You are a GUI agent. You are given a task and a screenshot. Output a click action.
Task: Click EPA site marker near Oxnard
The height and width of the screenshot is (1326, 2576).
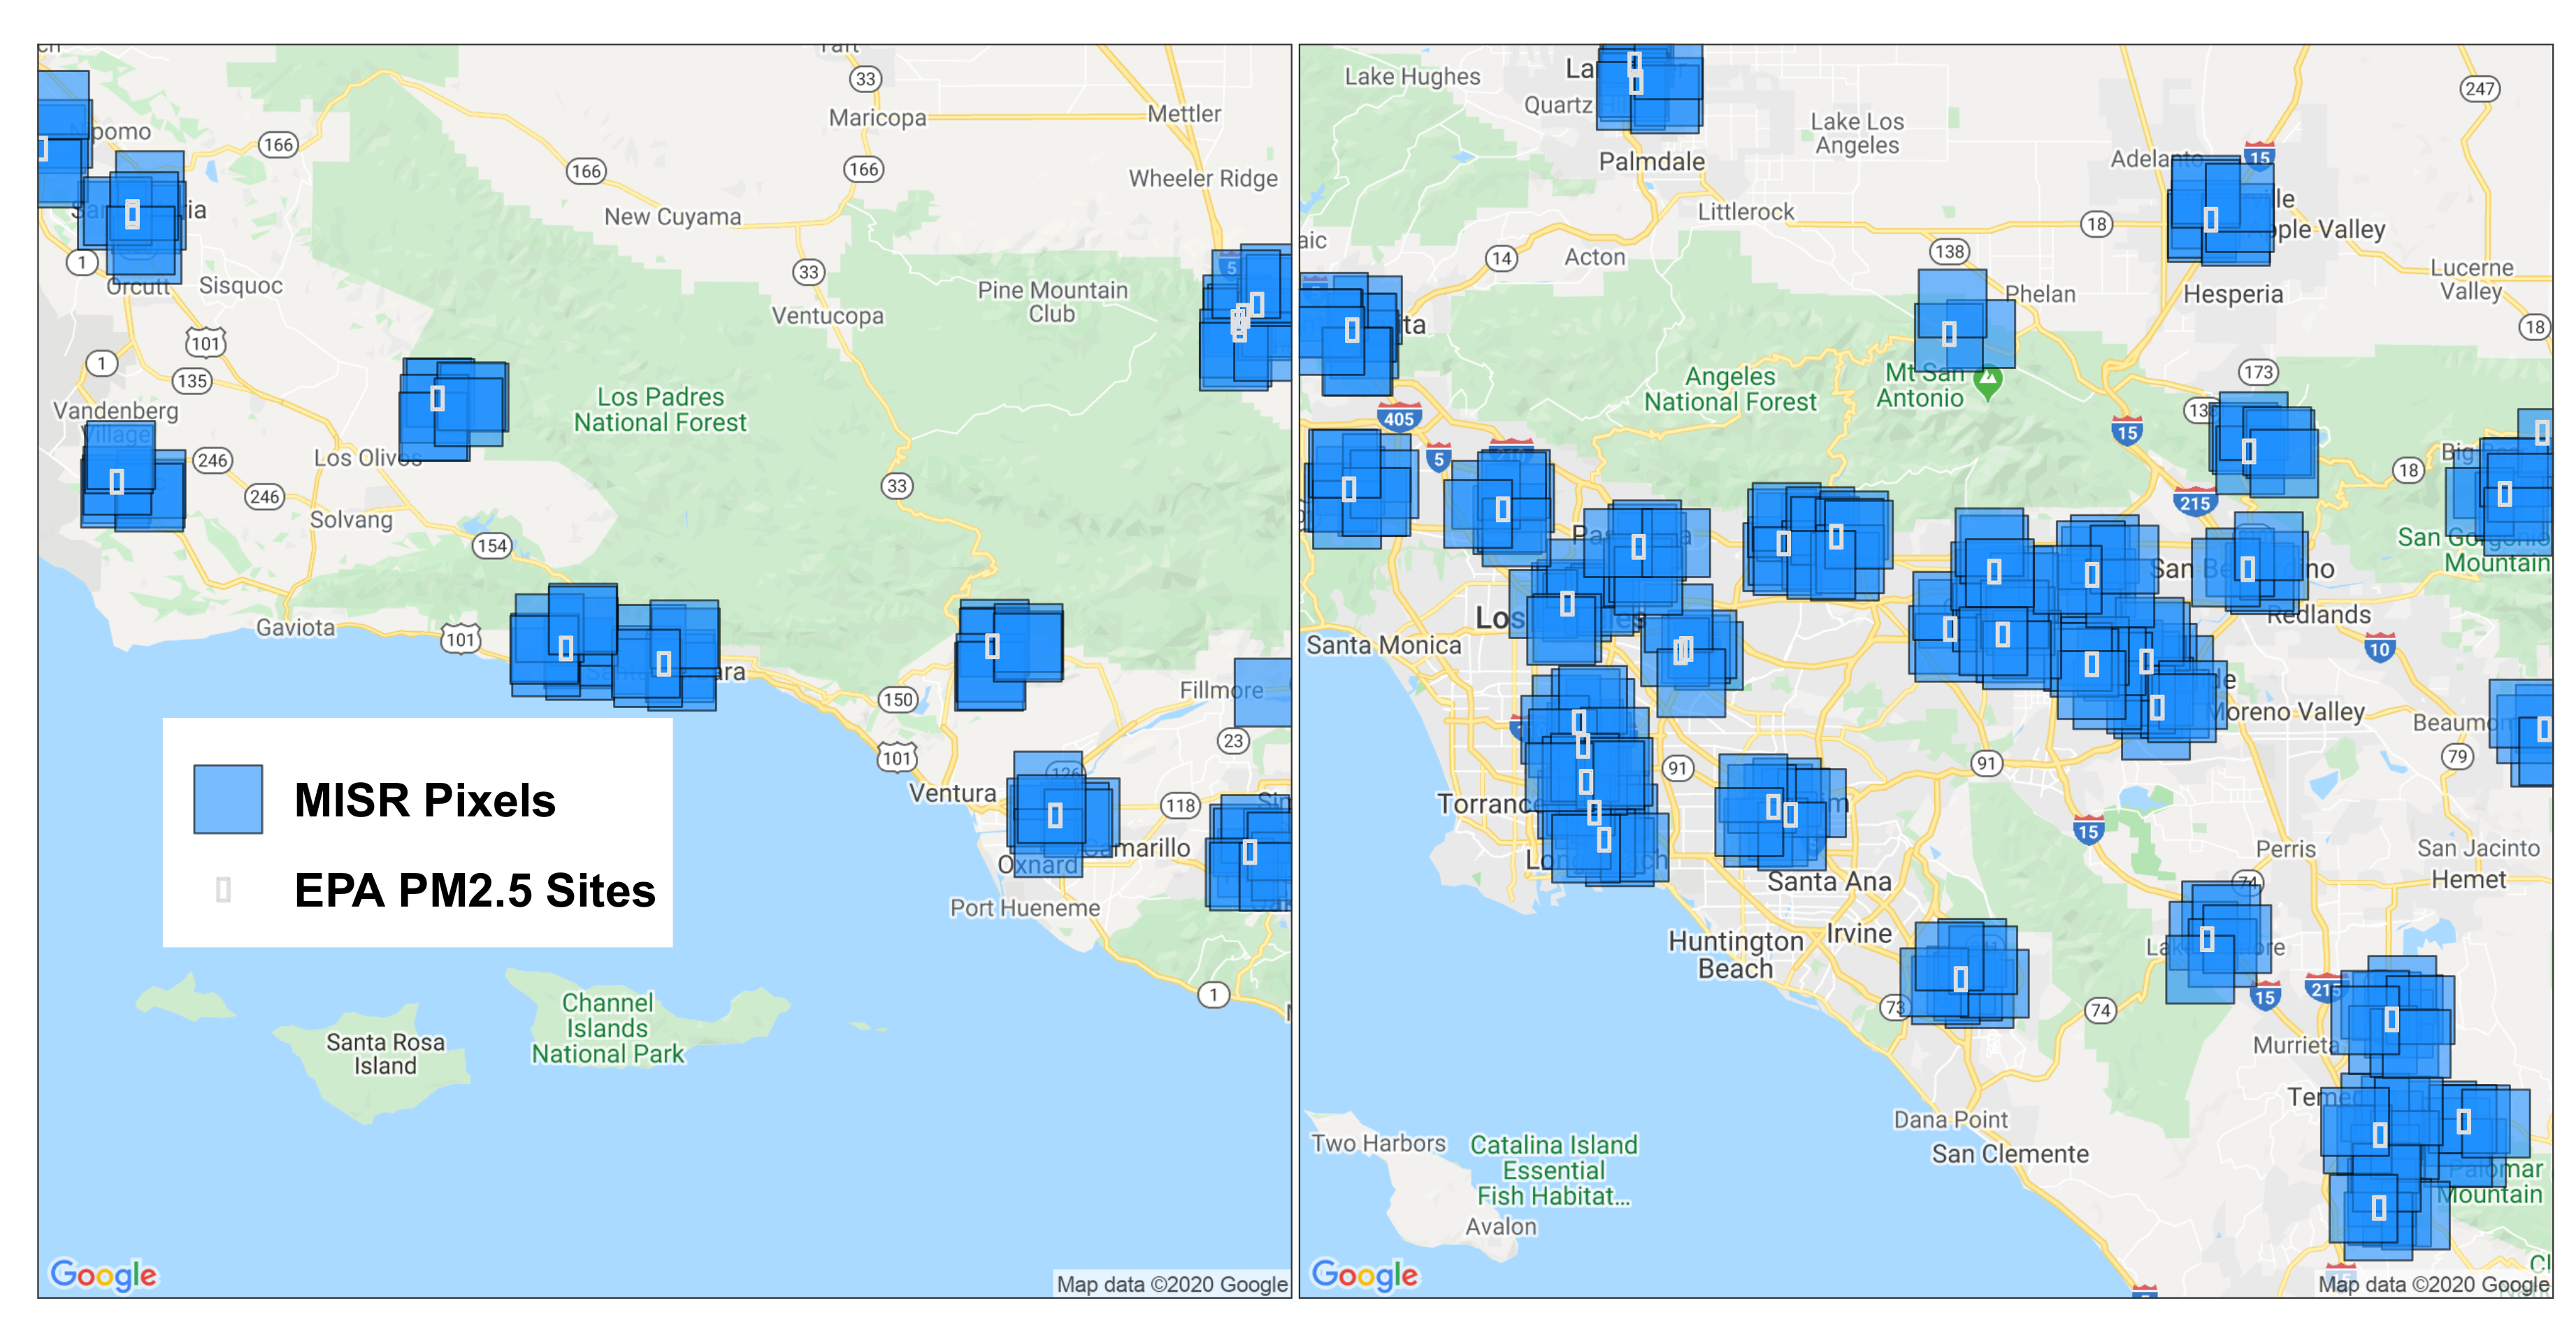click(x=1055, y=816)
